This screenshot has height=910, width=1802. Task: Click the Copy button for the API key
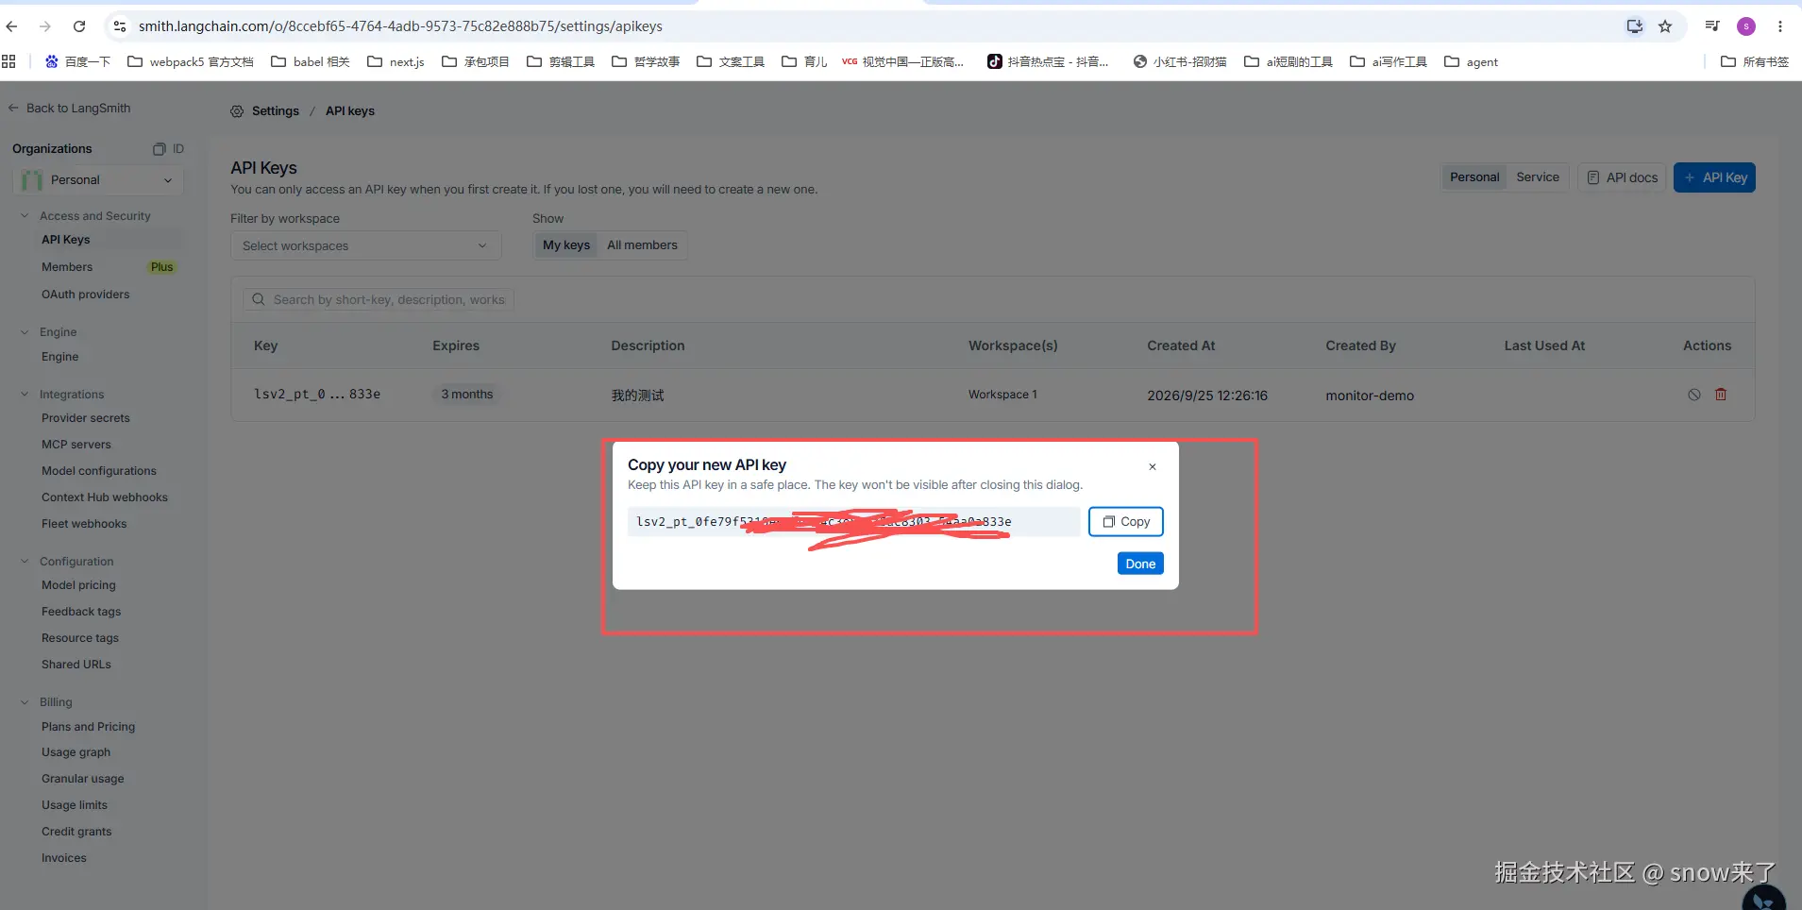click(1126, 522)
